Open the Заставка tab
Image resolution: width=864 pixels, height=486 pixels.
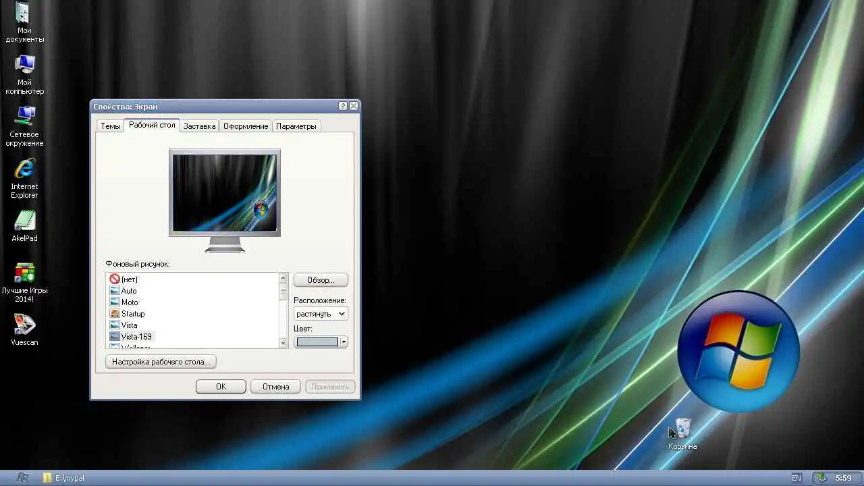199,126
